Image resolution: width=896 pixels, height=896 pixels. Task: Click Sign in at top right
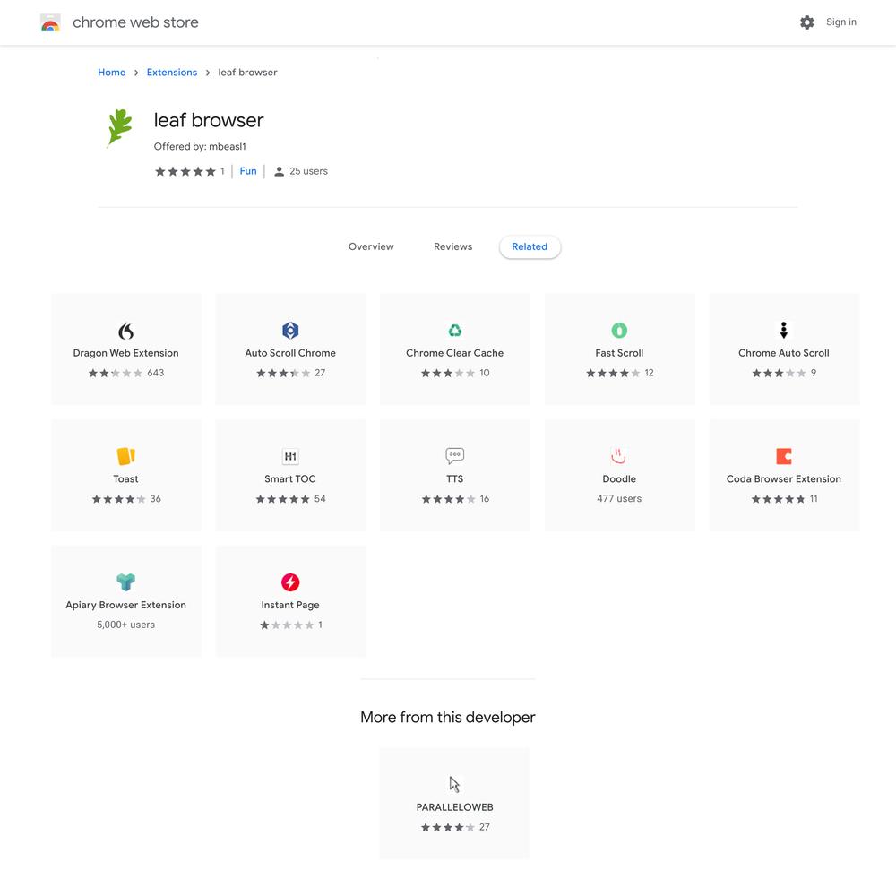pos(840,22)
